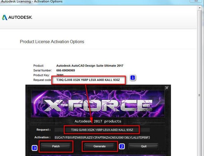Click the Quit button in X-Force
This screenshot has height=156, width=204.
(x=144, y=146)
